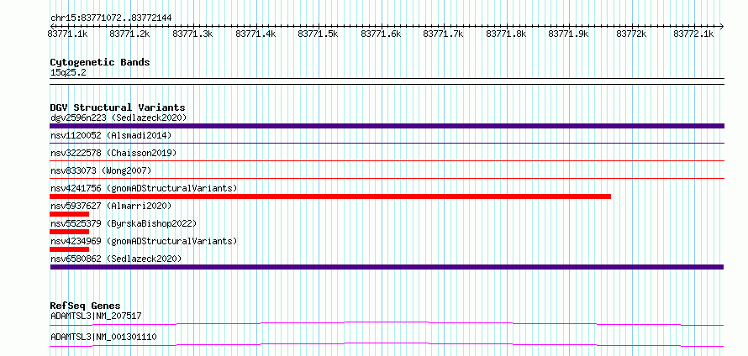748x356 pixels.
Task: Open nsv5937627 (Almarri2020) variant label
Action: 111,206
